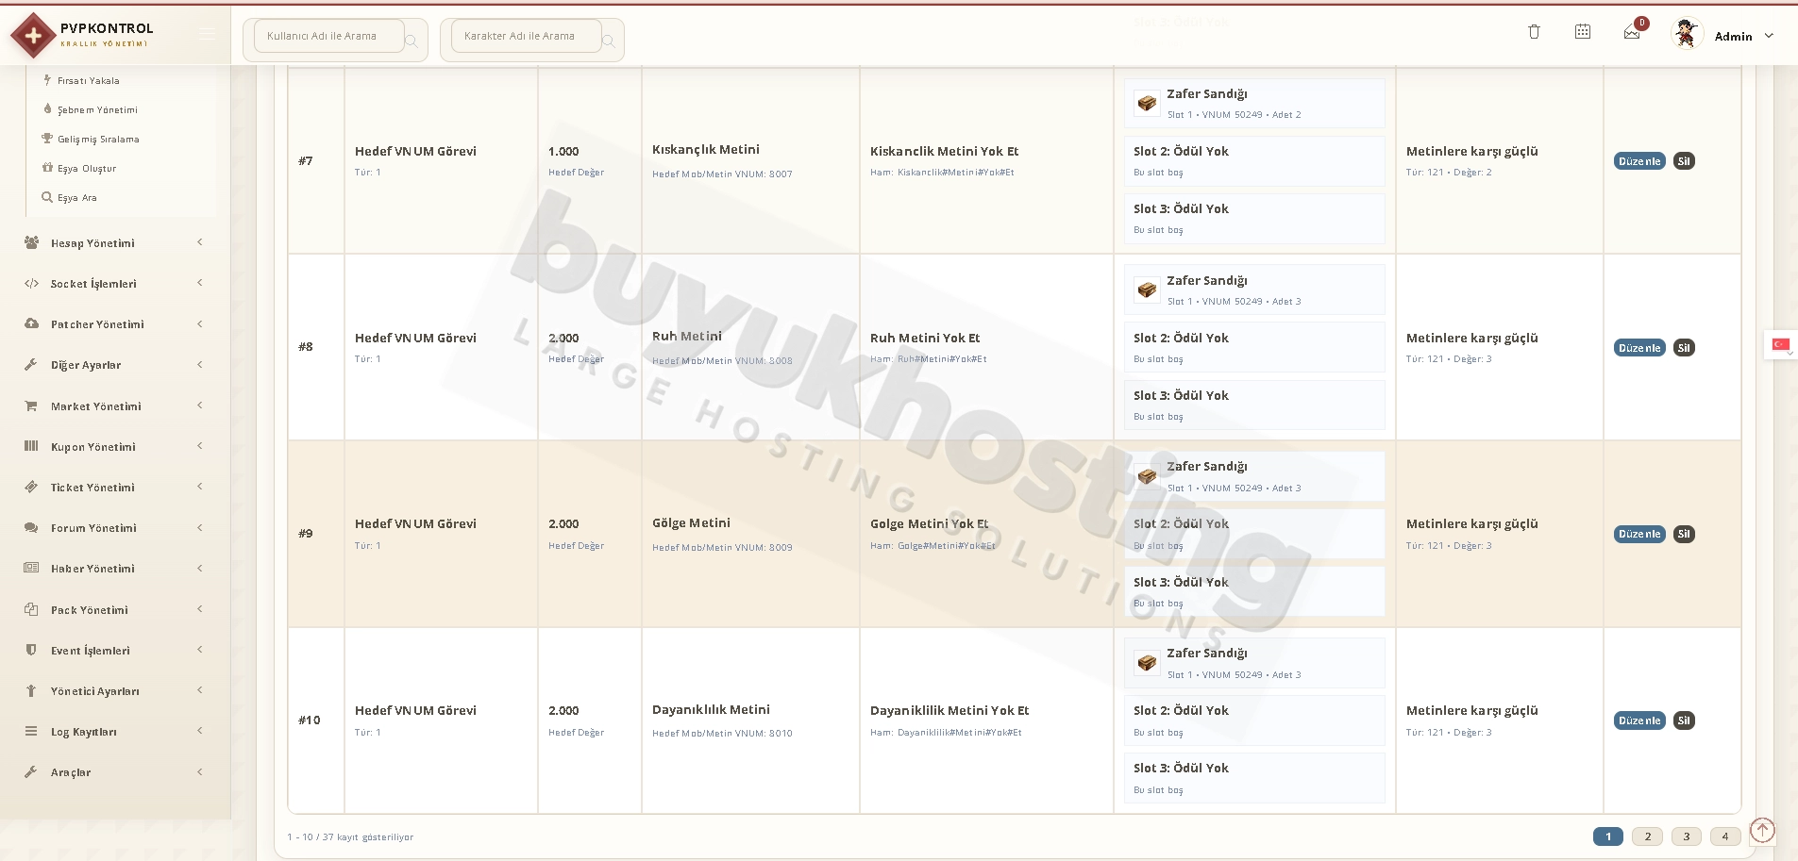Expand the Hesap Yönetimi menu chevron
Image resolution: width=1798 pixels, height=861 pixels.
[200, 242]
